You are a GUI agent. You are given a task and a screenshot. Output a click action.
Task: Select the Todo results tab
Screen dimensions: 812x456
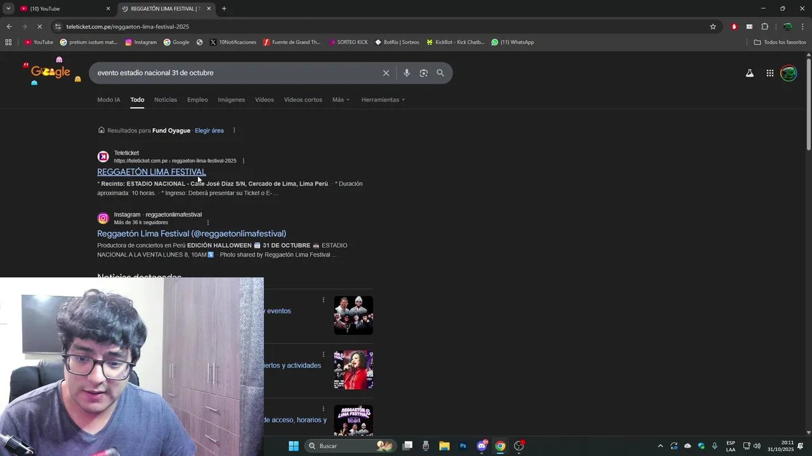coord(138,99)
